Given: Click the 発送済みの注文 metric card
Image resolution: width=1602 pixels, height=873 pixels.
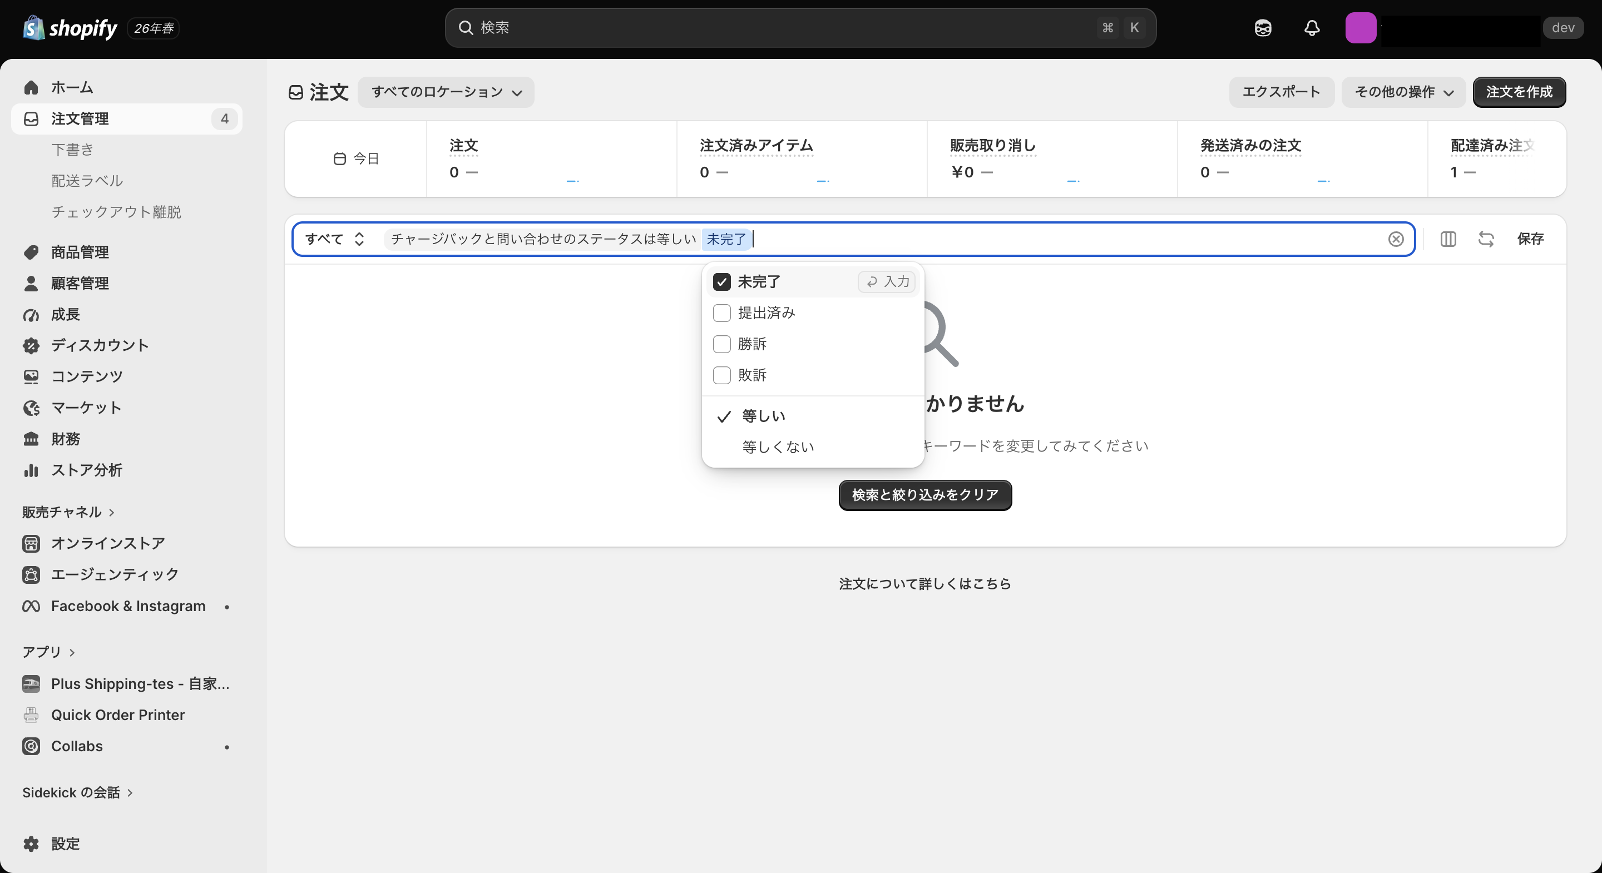Looking at the screenshot, I should click(1302, 159).
